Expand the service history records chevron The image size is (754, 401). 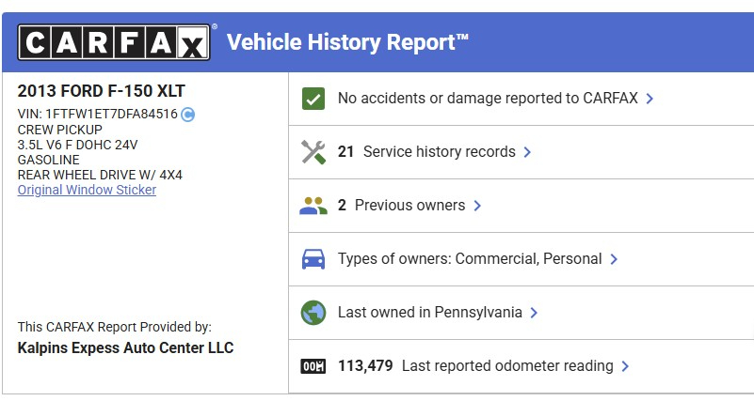pyautogui.click(x=527, y=152)
